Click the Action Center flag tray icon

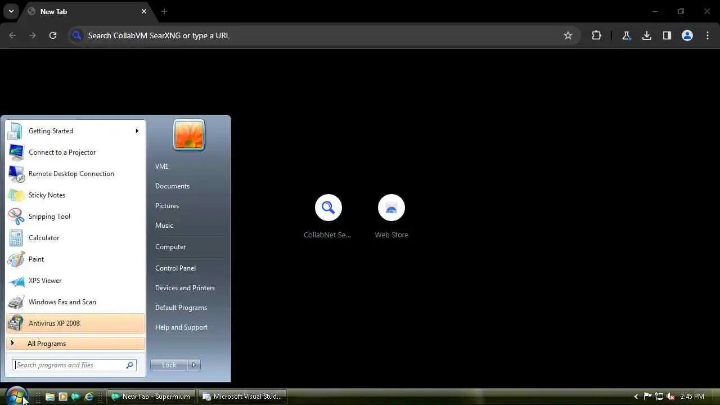[648, 397]
